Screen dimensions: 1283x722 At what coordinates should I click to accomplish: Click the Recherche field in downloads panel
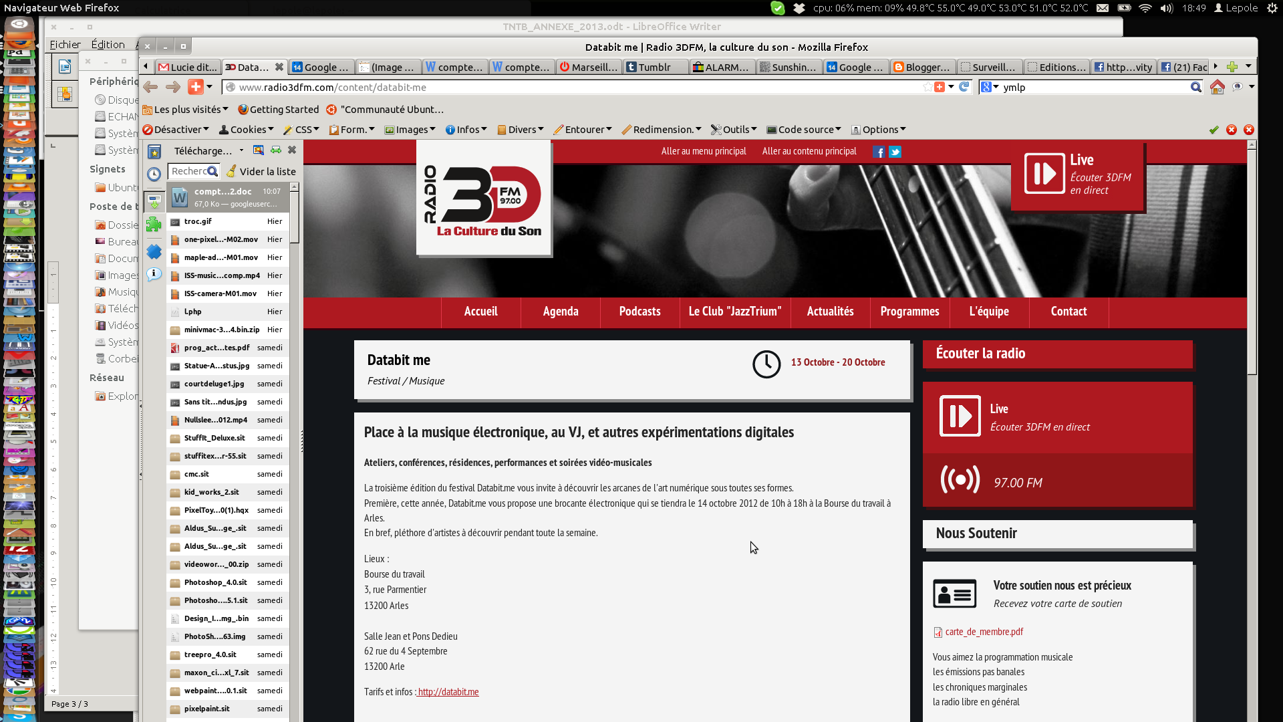pos(188,172)
